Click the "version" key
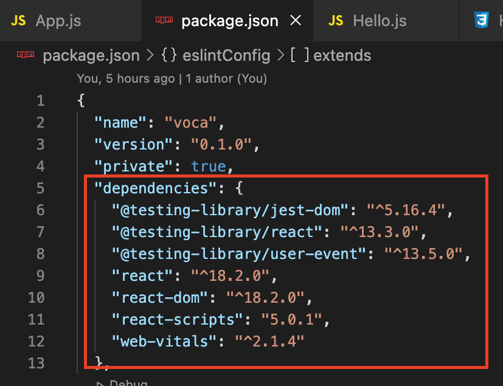The height and width of the screenshot is (386, 503). (x=133, y=145)
